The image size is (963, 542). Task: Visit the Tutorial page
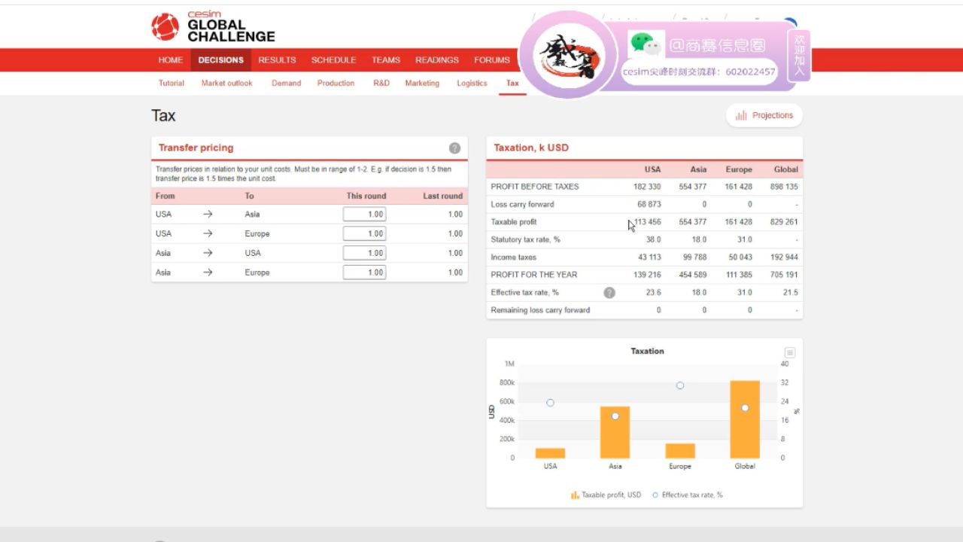point(171,83)
